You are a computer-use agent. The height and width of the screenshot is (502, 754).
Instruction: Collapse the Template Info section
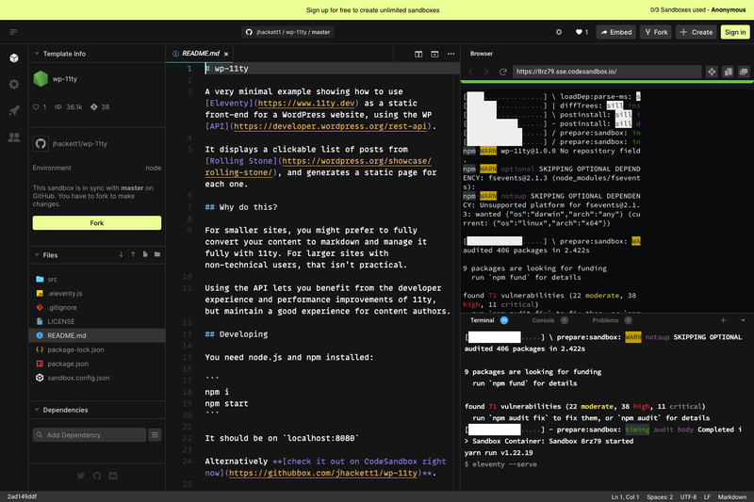tap(37, 54)
